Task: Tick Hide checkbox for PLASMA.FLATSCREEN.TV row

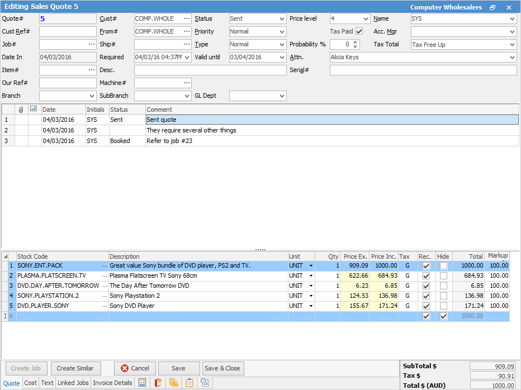Action: point(443,276)
